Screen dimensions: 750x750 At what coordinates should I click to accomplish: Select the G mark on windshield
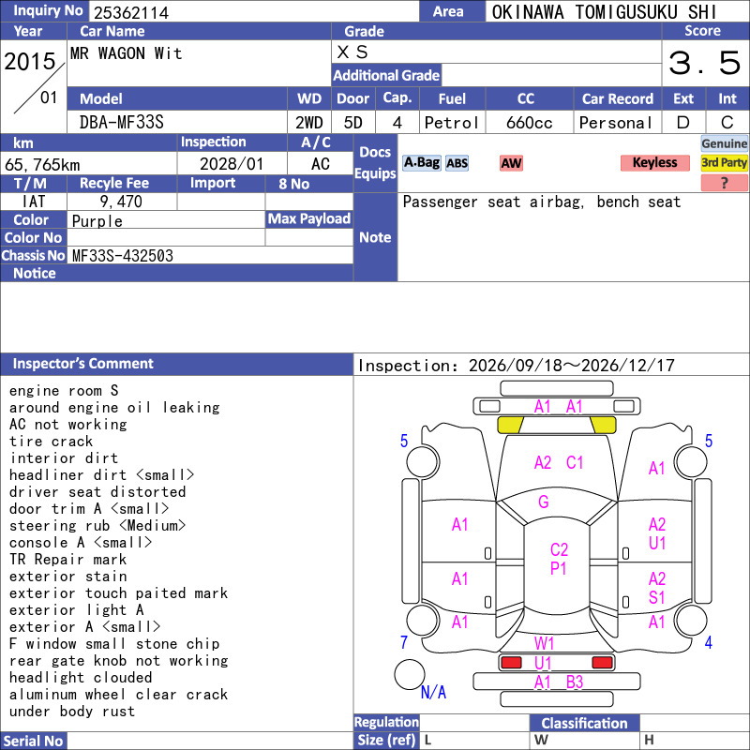pyautogui.click(x=544, y=502)
